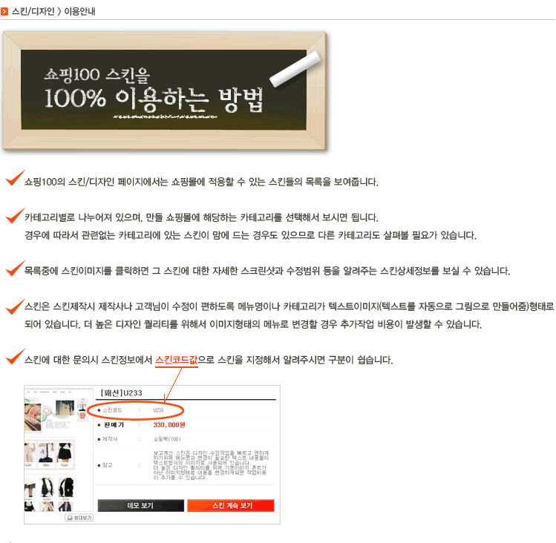The width and height of the screenshot is (556, 543).
Task: Click the orange arrow icon beside 스킨/디자인
Action: click(4, 12)
